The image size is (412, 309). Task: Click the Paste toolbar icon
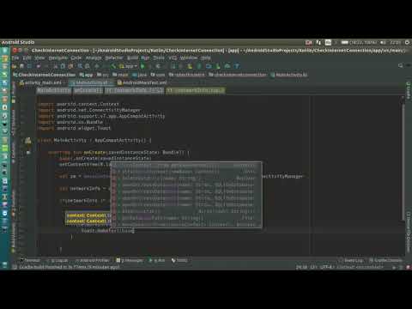tap(70, 66)
